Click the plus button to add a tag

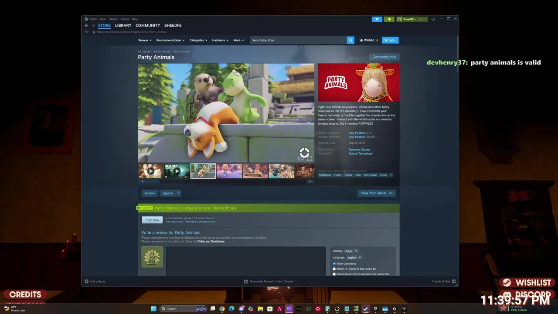pyautogui.click(x=391, y=175)
